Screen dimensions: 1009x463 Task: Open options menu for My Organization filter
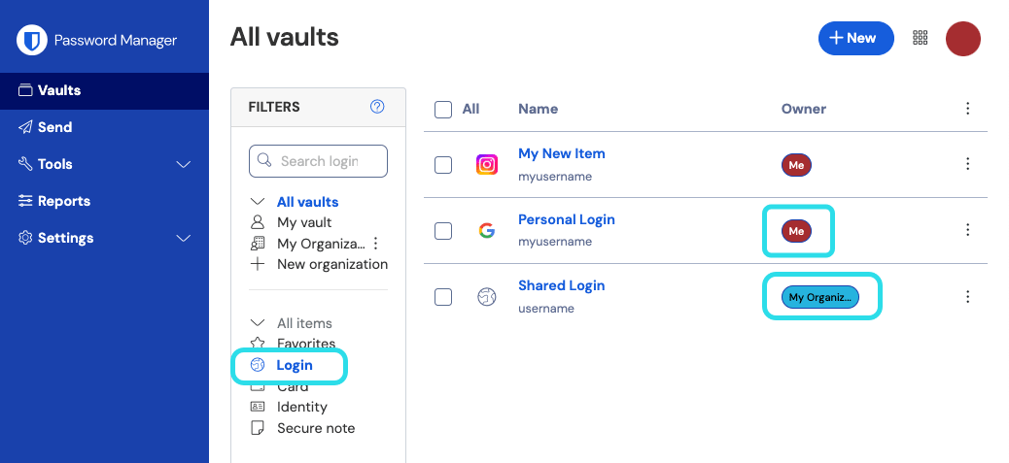point(376,244)
